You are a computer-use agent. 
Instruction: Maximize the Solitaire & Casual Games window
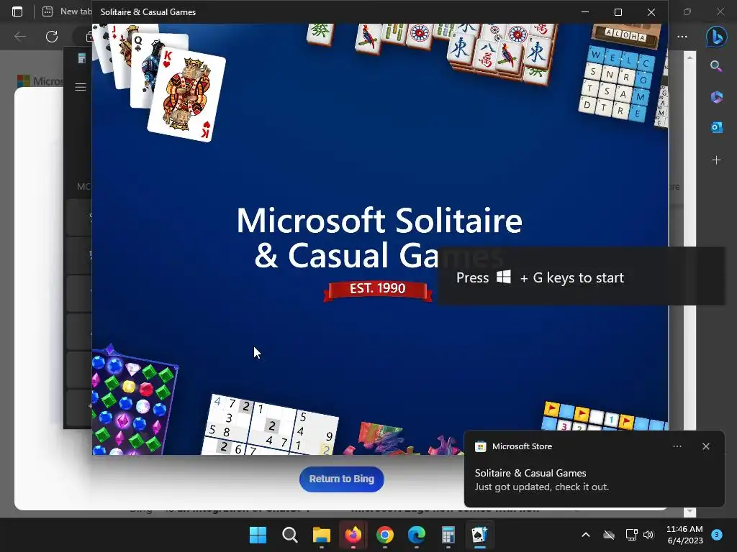(x=618, y=12)
